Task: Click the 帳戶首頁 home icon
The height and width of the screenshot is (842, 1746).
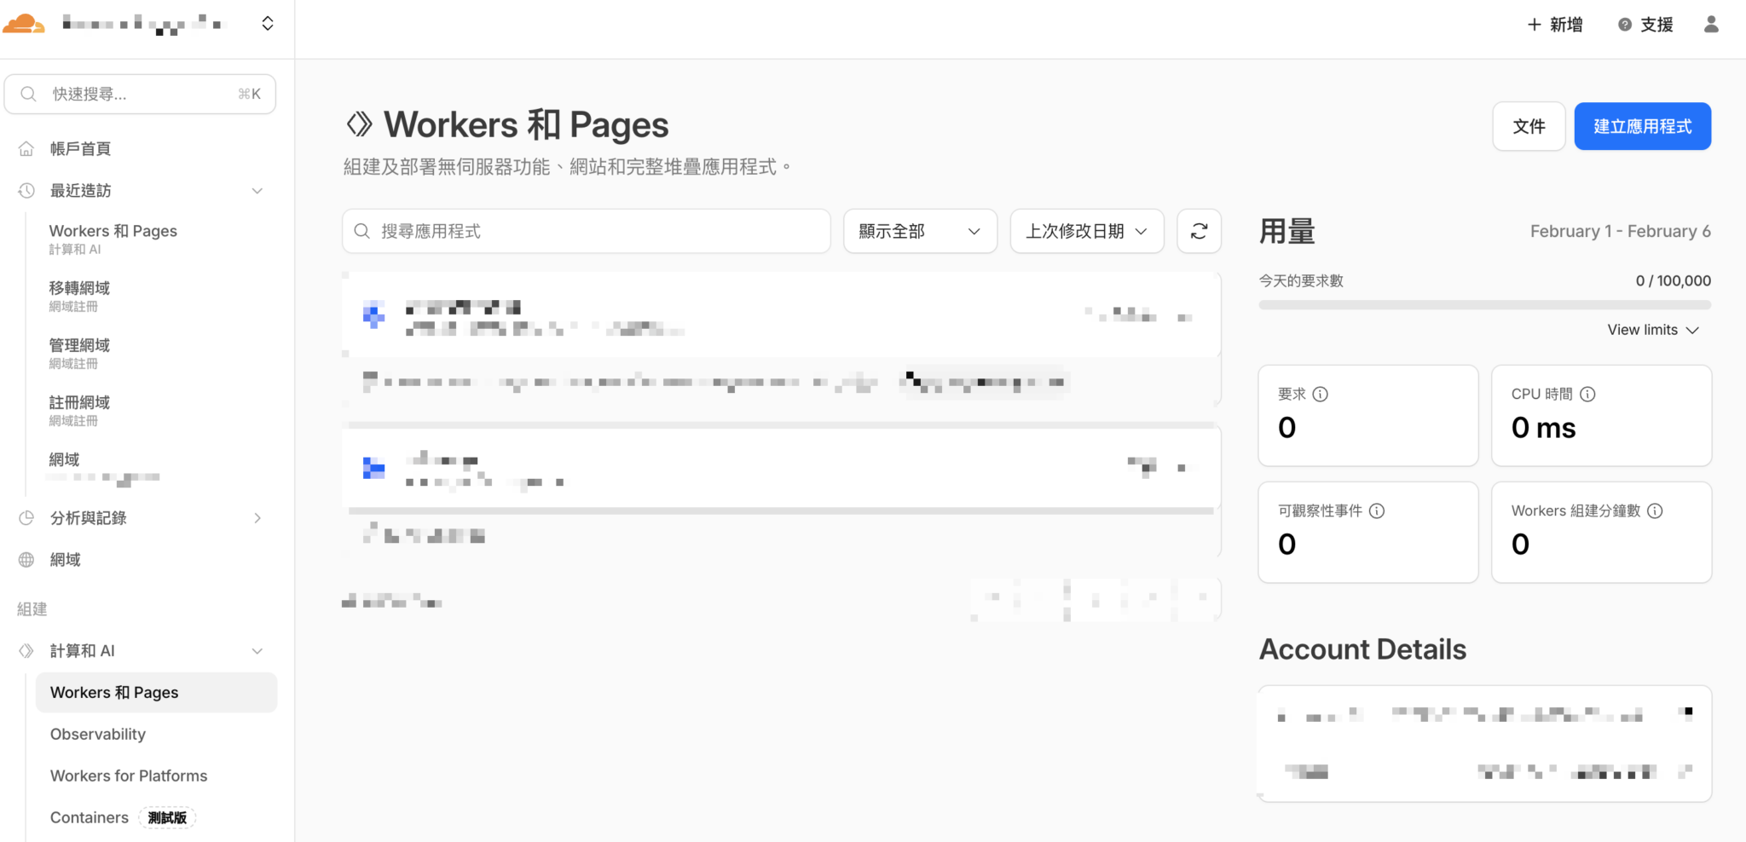Action: point(26,149)
